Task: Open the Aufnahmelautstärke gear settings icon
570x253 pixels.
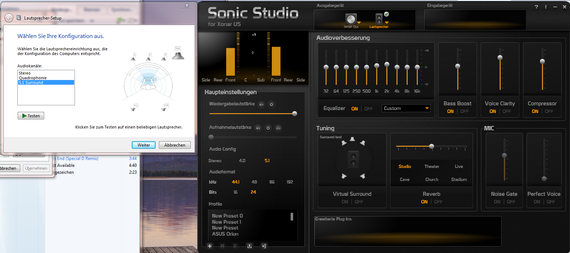Action: [268, 128]
